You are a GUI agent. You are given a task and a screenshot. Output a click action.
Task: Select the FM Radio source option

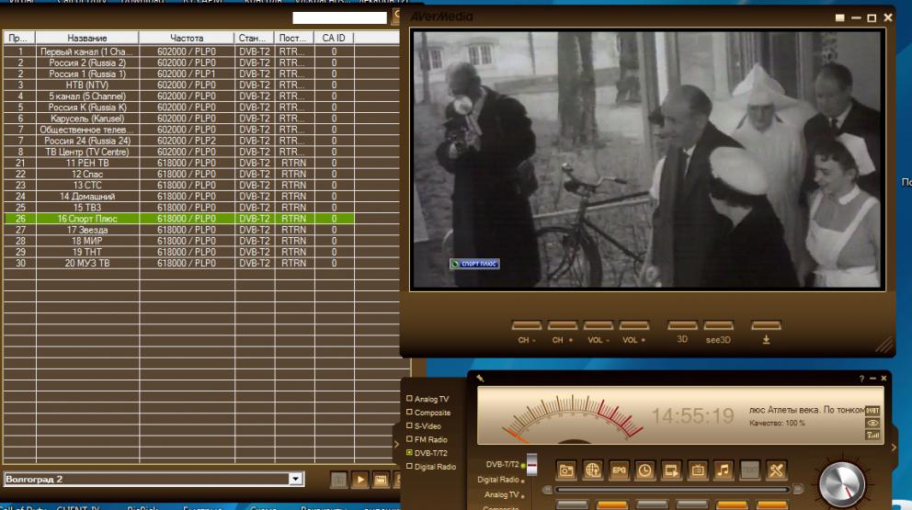(410, 440)
